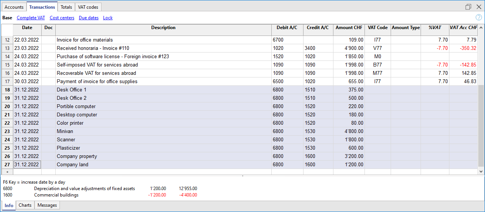Open the Complete VAT view
The height and width of the screenshot is (212, 485).
[31, 18]
